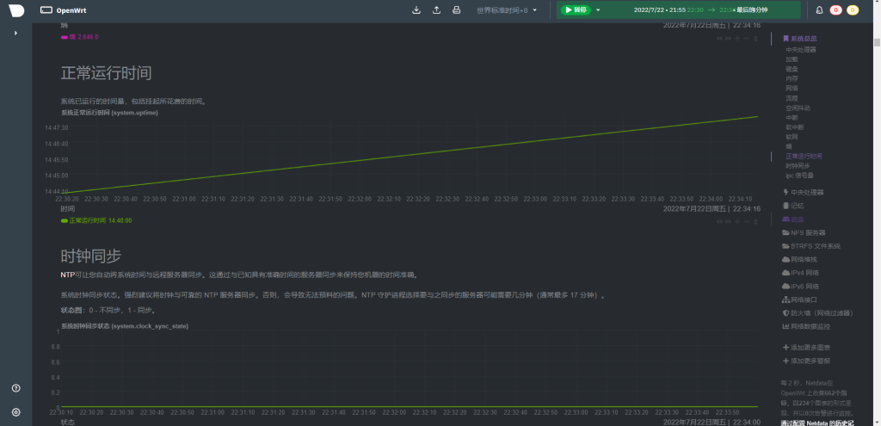This screenshot has height=426, width=881.
Task: Toggle the green play/pause button
Action: tap(575, 10)
